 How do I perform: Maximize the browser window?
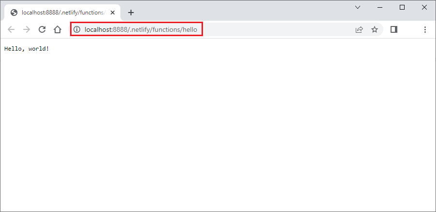402,7
